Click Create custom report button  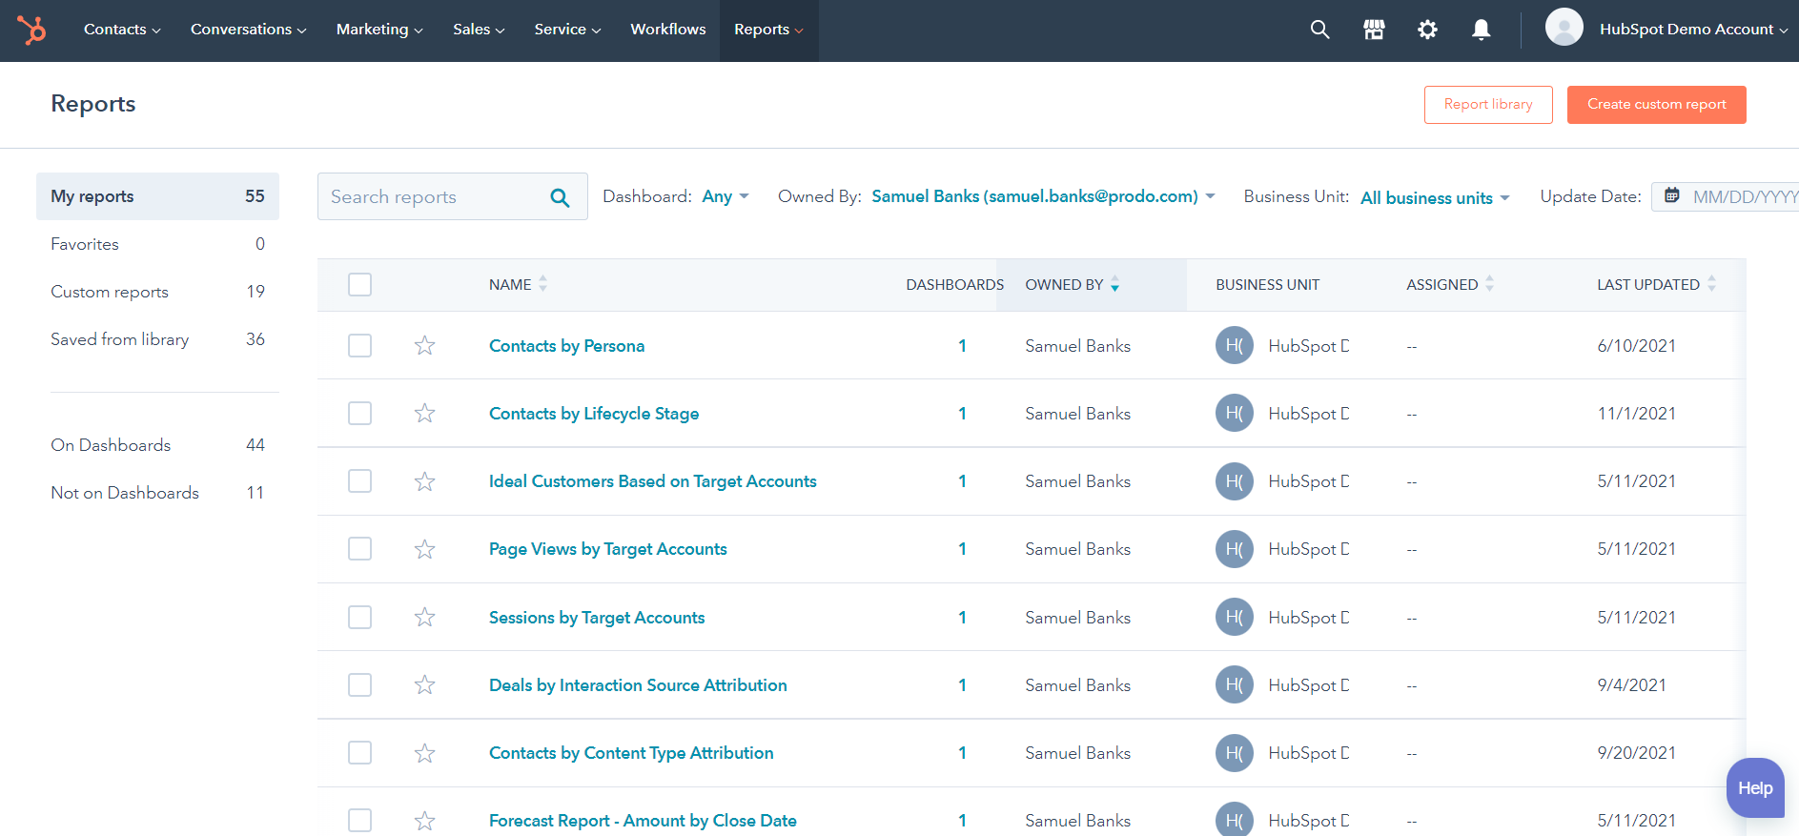(x=1656, y=105)
